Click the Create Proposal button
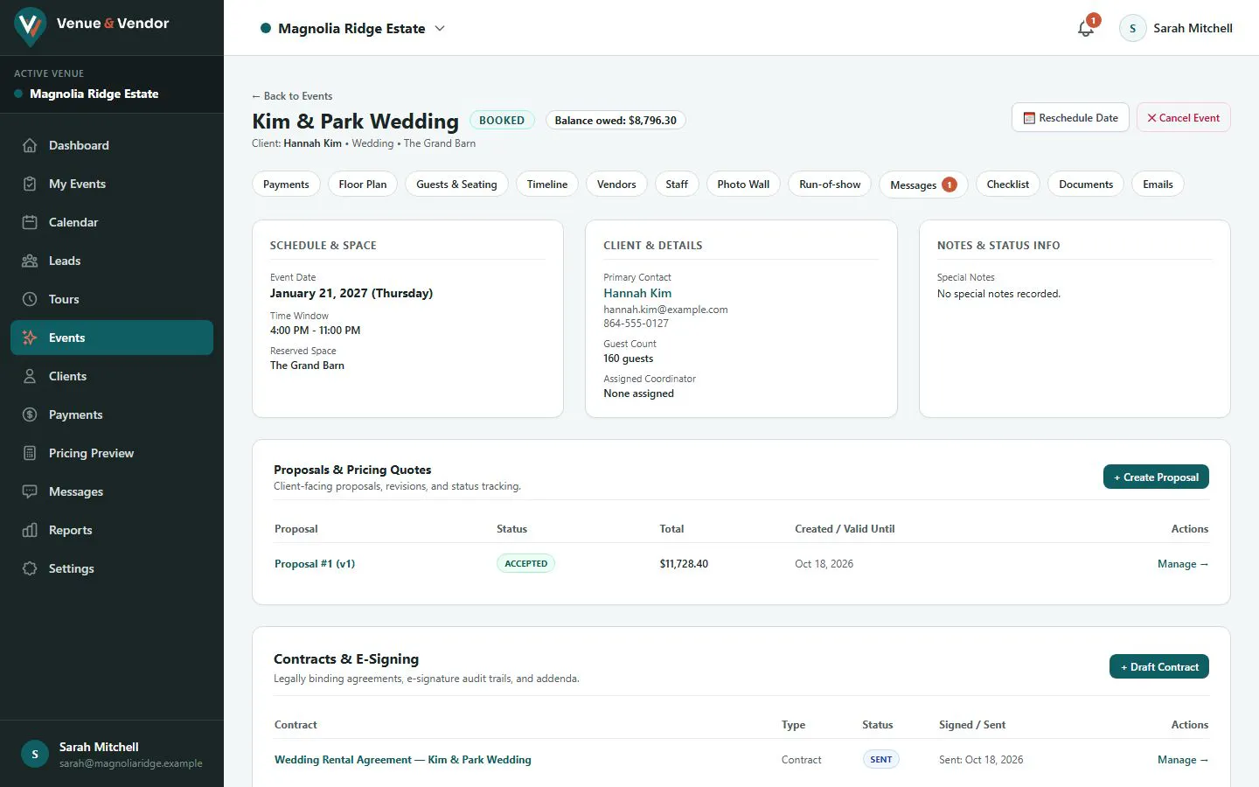Image resolution: width=1259 pixels, height=787 pixels. tap(1156, 477)
